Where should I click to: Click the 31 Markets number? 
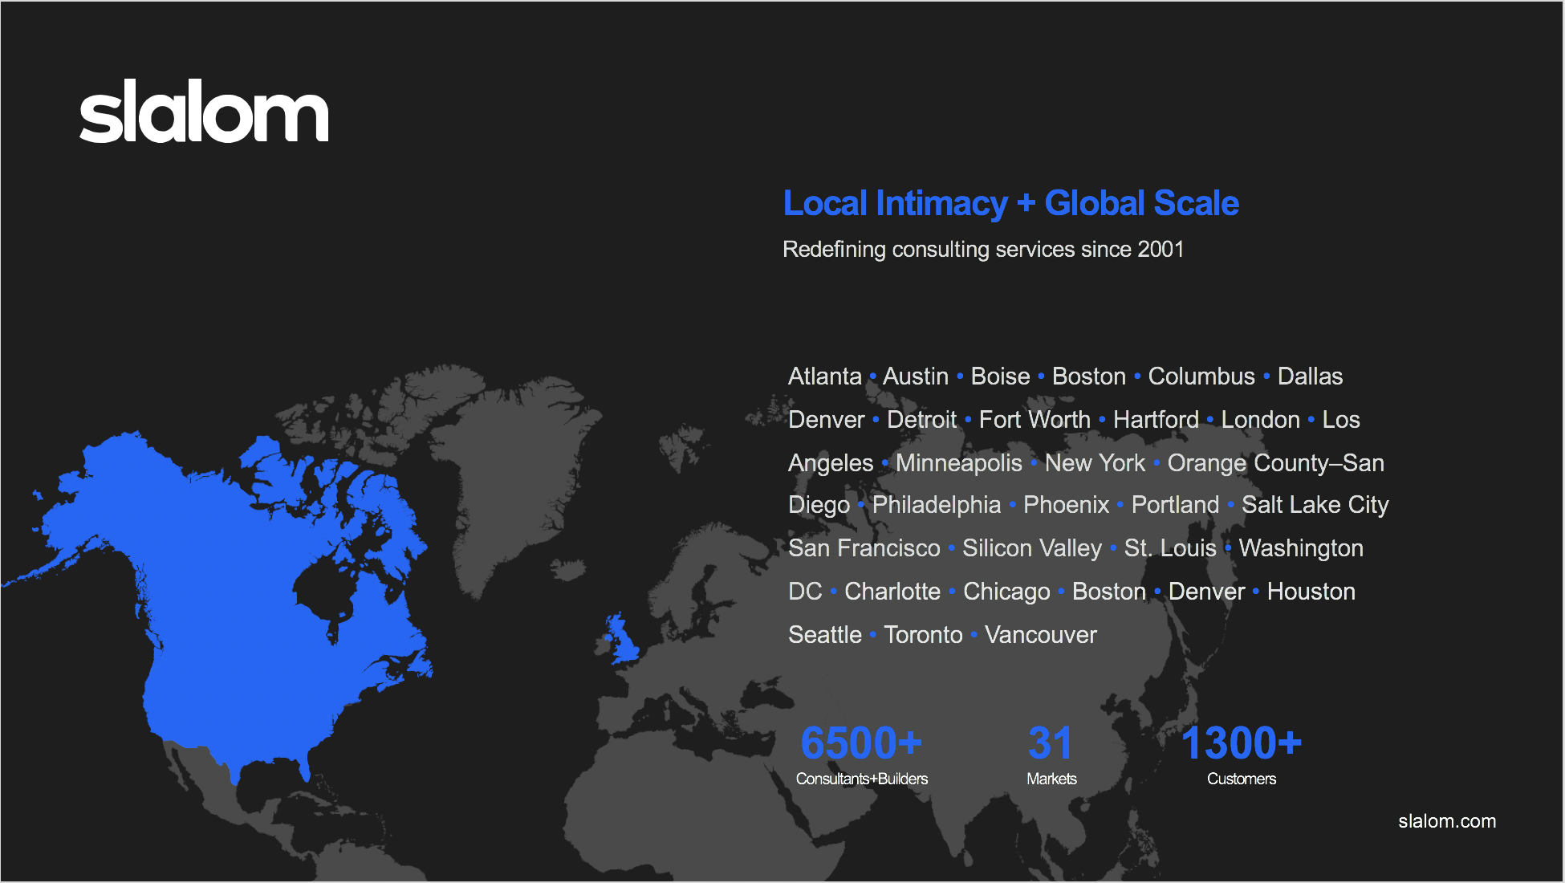(x=1050, y=743)
